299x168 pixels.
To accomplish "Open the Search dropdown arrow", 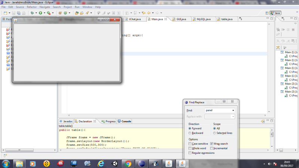I will tap(91, 13).
